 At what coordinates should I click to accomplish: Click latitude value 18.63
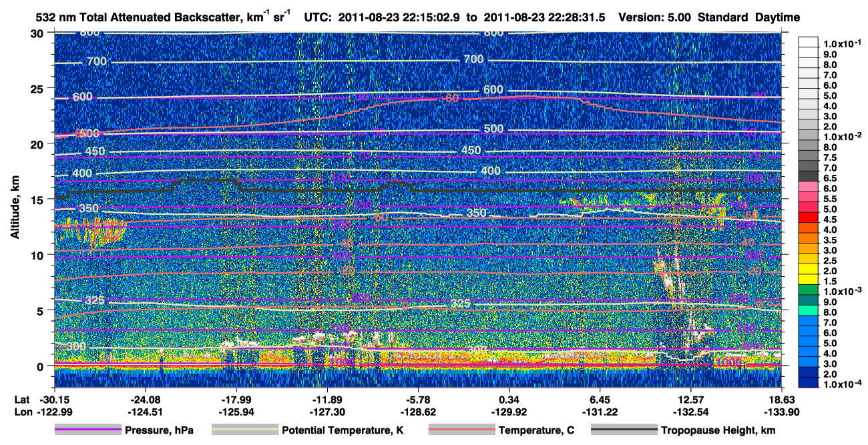click(x=782, y=400)
